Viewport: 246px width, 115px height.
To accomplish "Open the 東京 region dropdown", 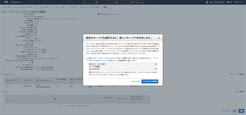I will coord(229,2).
